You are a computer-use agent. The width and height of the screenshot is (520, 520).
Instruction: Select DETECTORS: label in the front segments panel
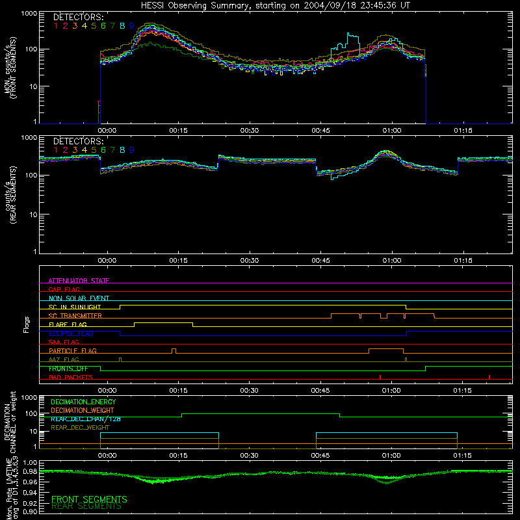coord(78,17)
